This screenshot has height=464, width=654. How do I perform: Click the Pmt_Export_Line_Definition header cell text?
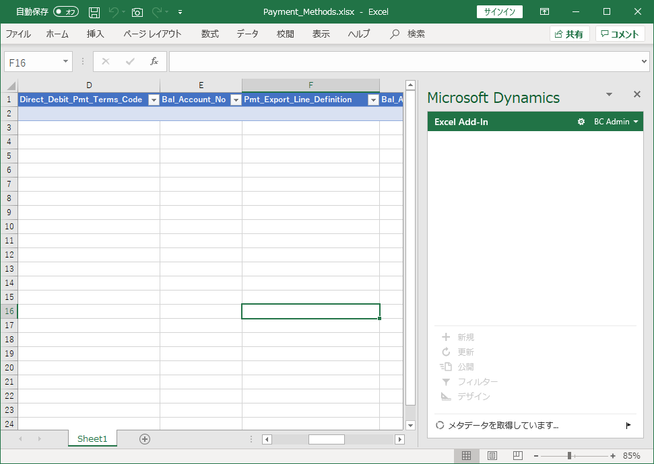point(298,100)
